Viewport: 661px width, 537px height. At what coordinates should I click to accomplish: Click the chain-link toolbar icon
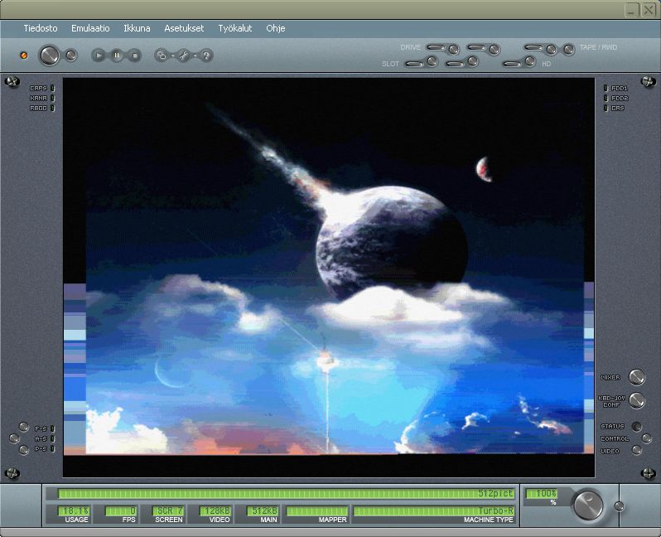[161, 56]
